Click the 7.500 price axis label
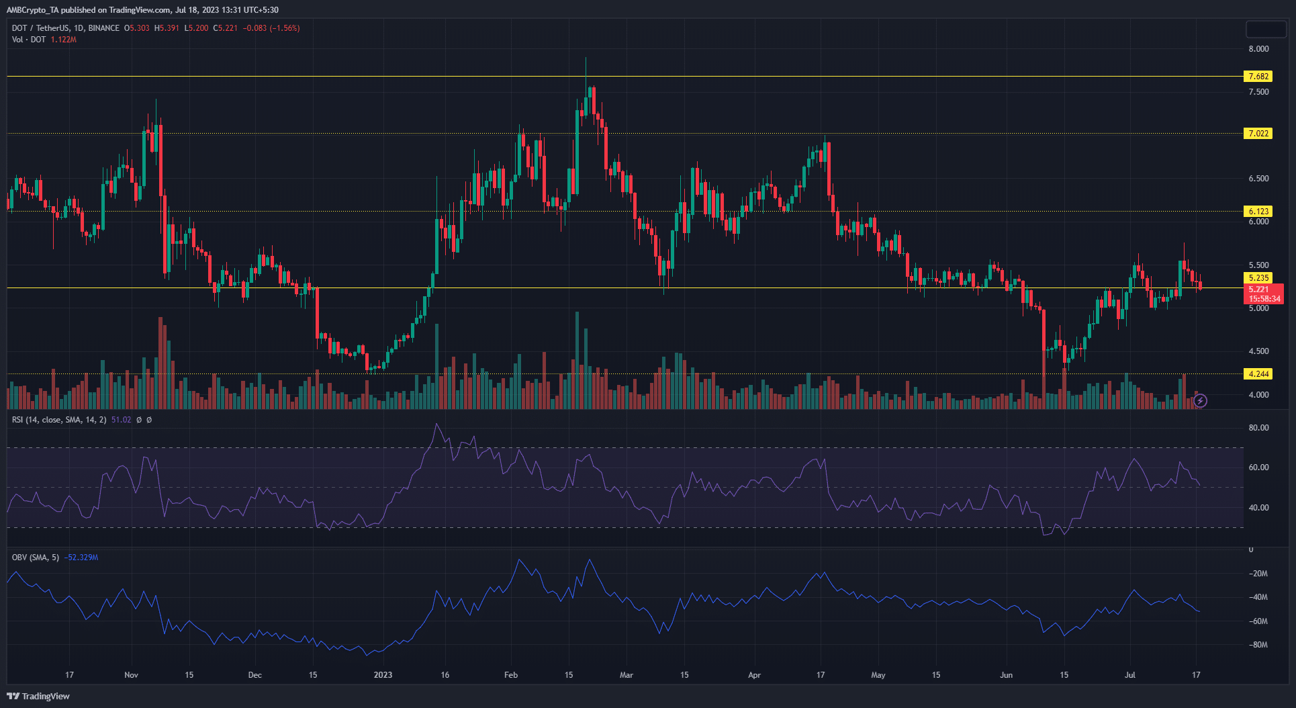 [x=1258, y=92]
